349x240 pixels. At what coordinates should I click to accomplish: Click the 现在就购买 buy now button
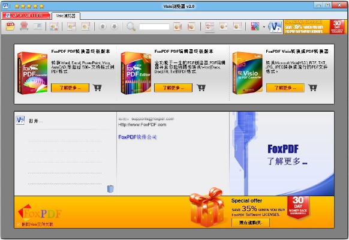coord(251,223)
